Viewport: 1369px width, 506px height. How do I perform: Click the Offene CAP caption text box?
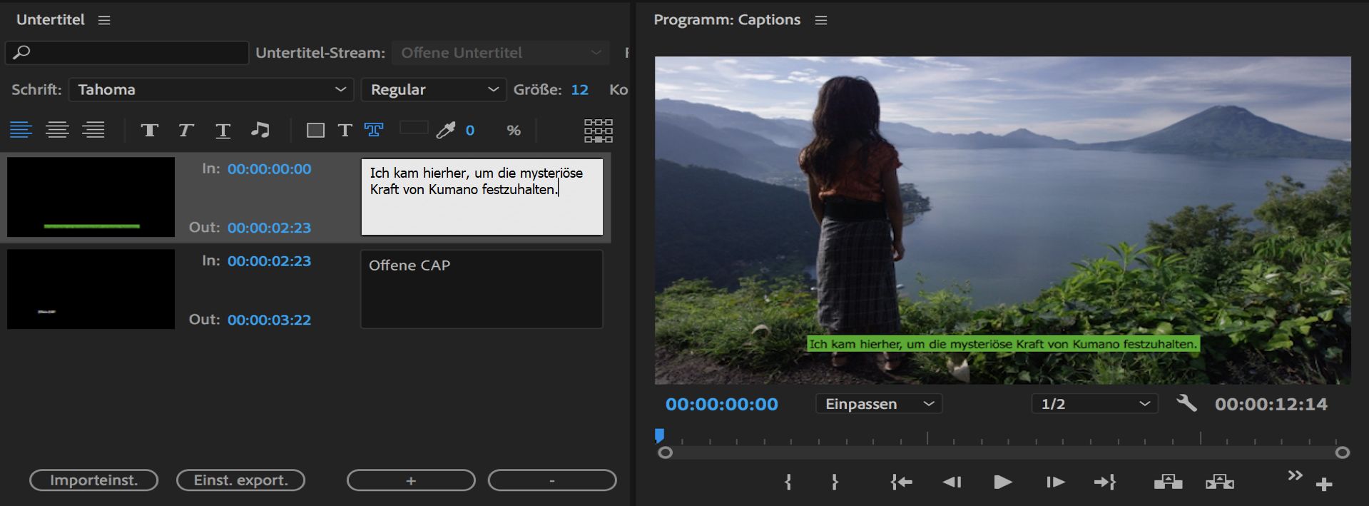482,289
